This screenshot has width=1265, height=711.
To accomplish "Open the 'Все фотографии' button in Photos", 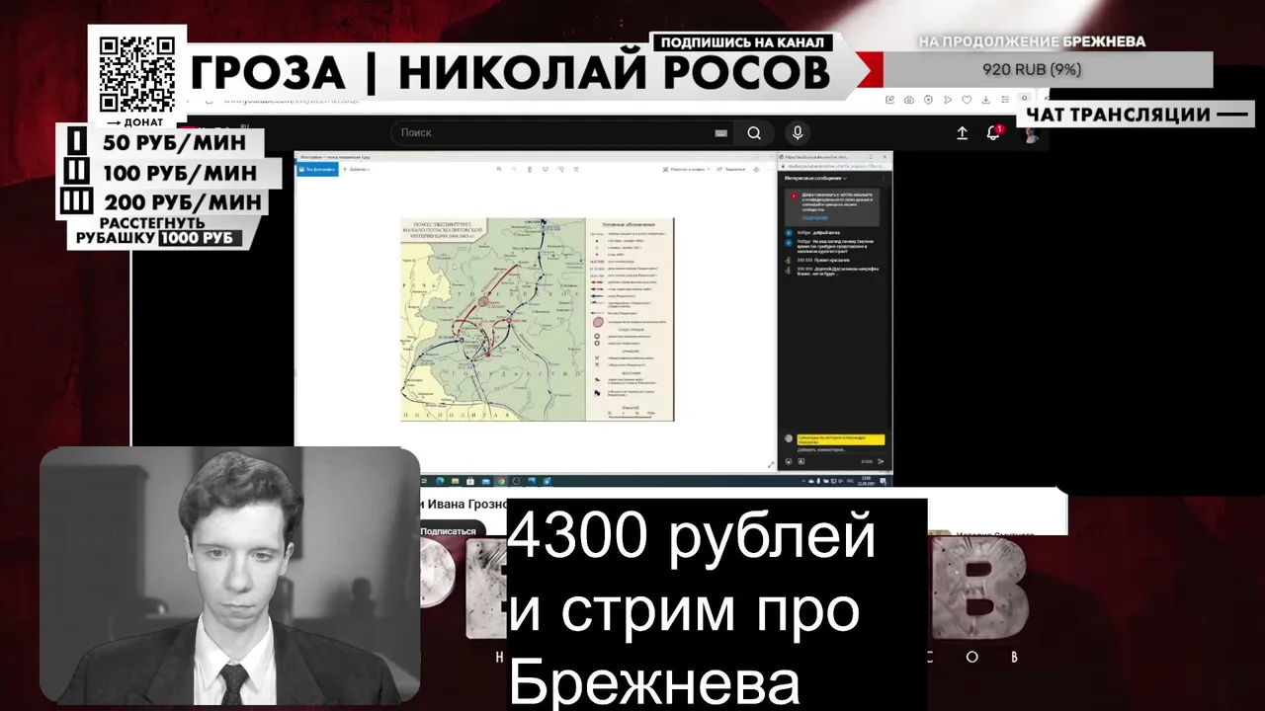I will 316,169.
